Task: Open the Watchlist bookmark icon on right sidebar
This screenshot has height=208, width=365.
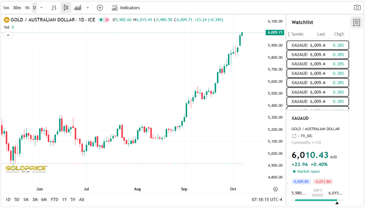Action: tap(356, 22)
